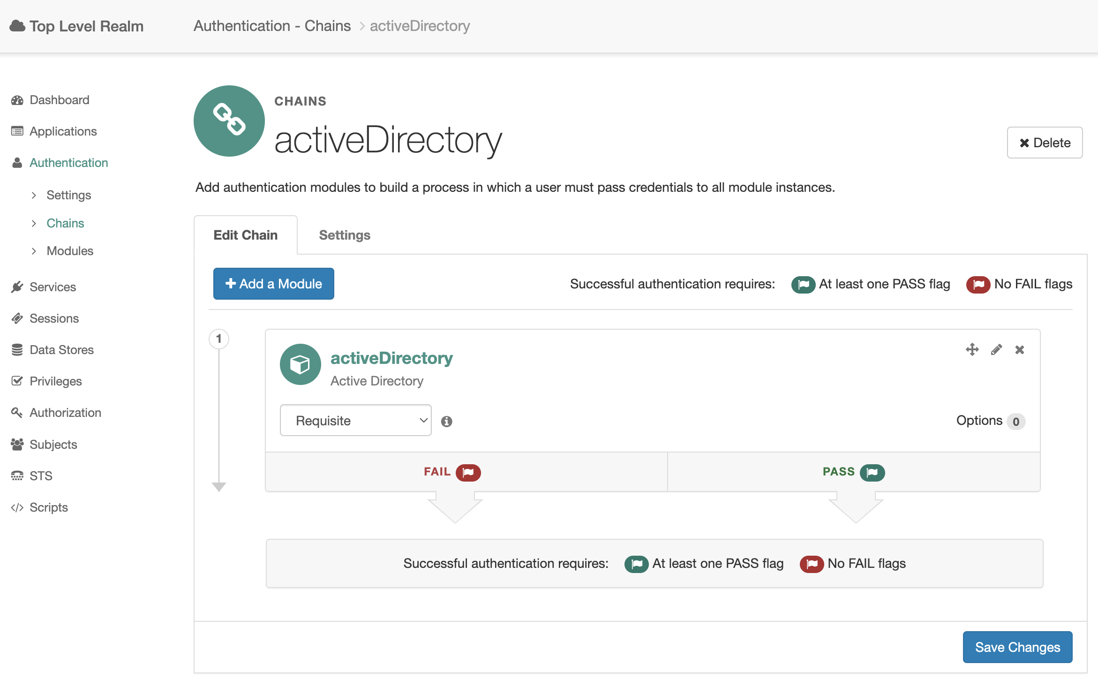Remove the activeDirectory module with X icon
The width and height of the screenshot is (1098, 679).
point(1020,349)
